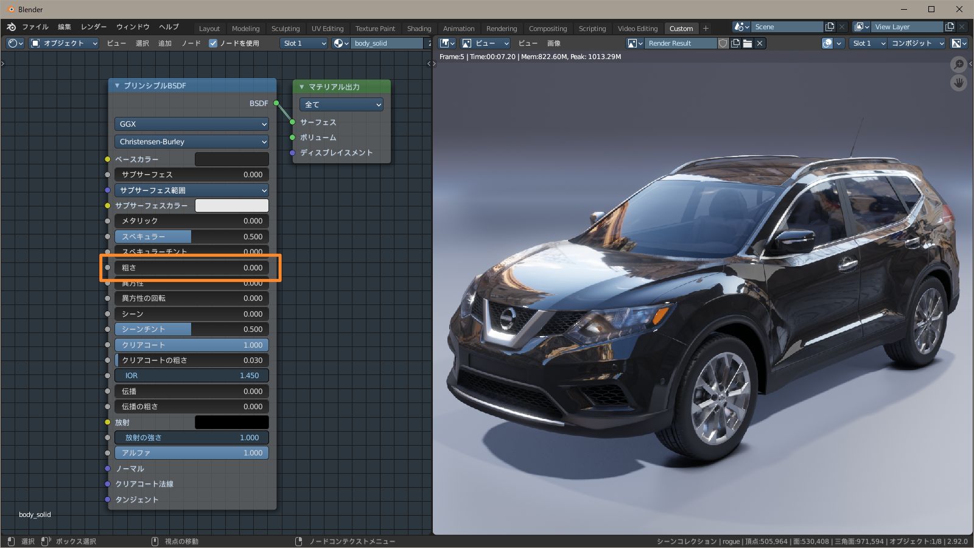Open the ヘルプ menu
This screenshot has height=548, width=974.
click(x=169, y=27)
